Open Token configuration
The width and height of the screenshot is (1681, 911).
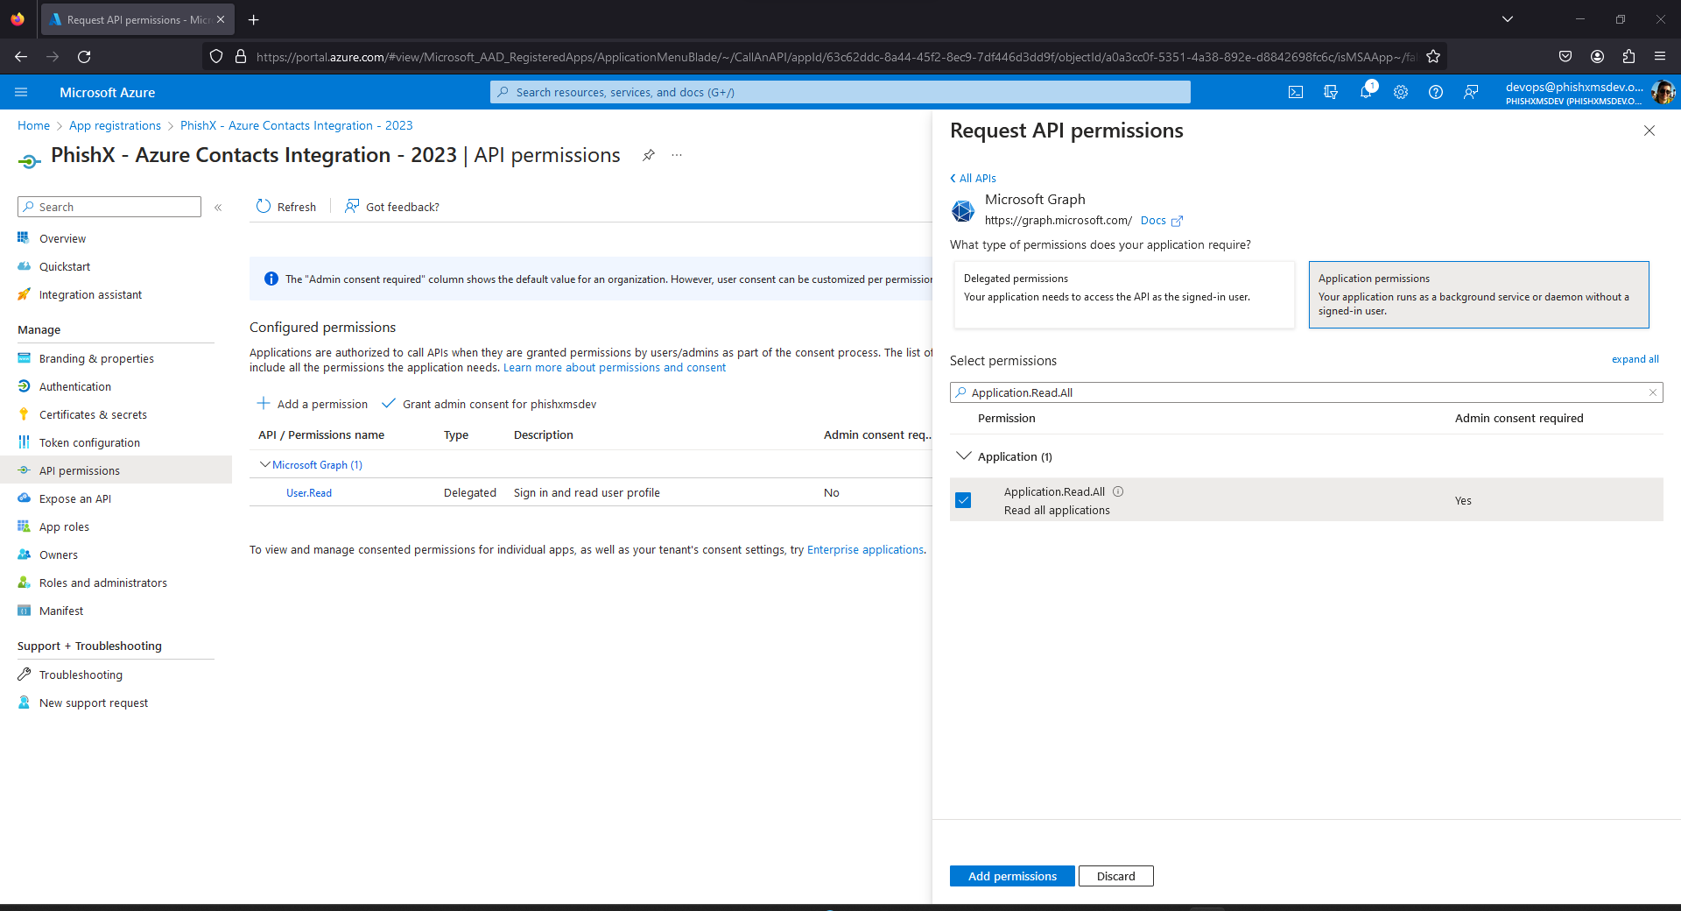tap(89, 442)
